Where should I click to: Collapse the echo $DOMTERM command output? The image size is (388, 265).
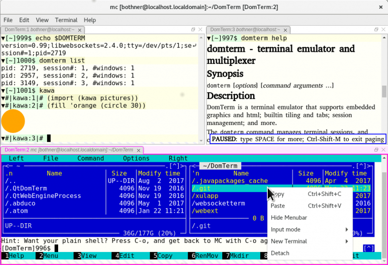pyautogui.click(x=3, y=38)
